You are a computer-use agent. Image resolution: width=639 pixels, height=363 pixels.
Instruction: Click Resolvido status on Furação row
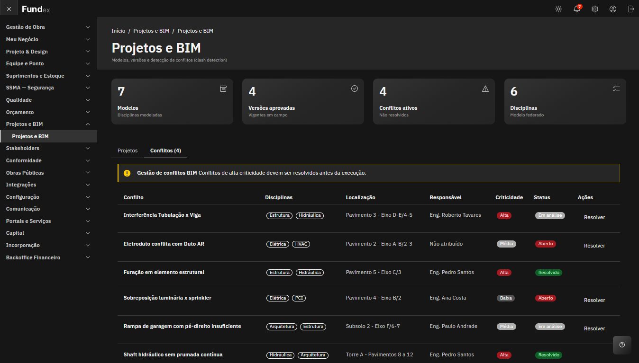tap(548, 273)
